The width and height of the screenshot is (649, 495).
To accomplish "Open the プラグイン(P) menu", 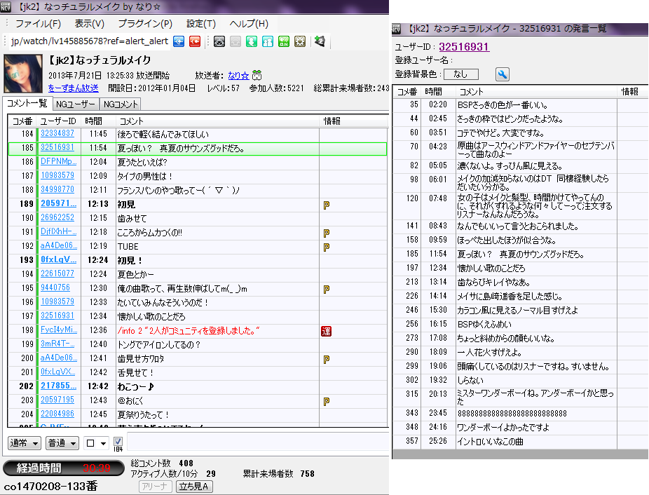I will (147, 23).
